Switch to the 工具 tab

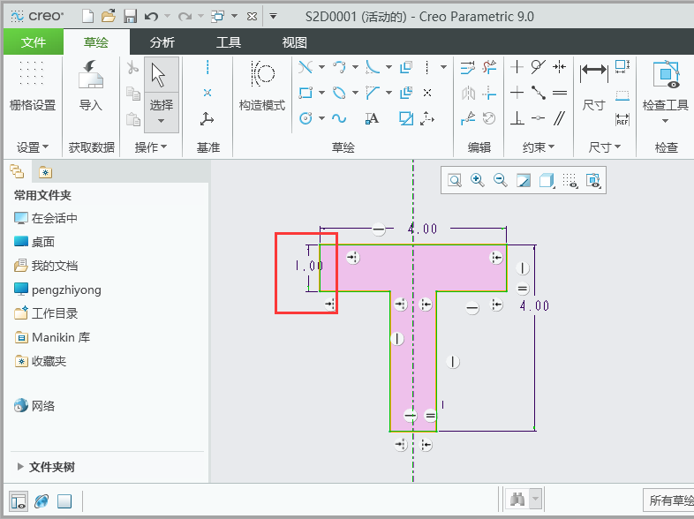coord(229,42)
